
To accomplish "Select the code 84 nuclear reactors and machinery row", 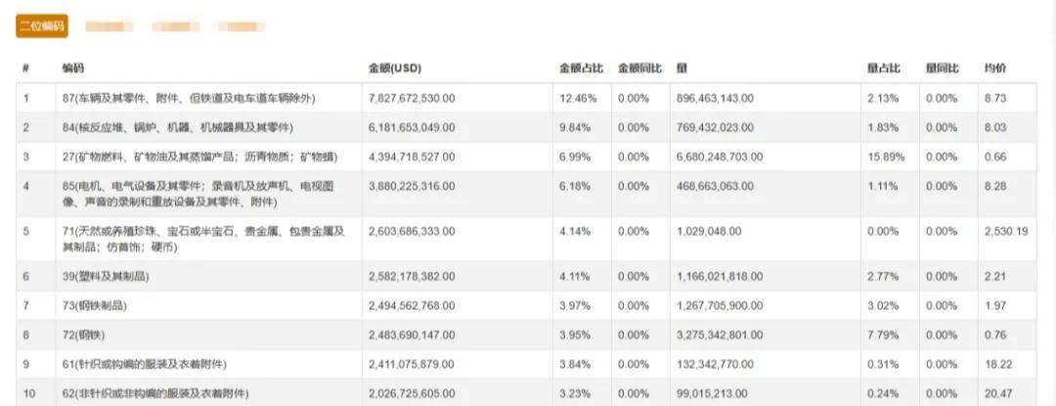I will (177, 127).
